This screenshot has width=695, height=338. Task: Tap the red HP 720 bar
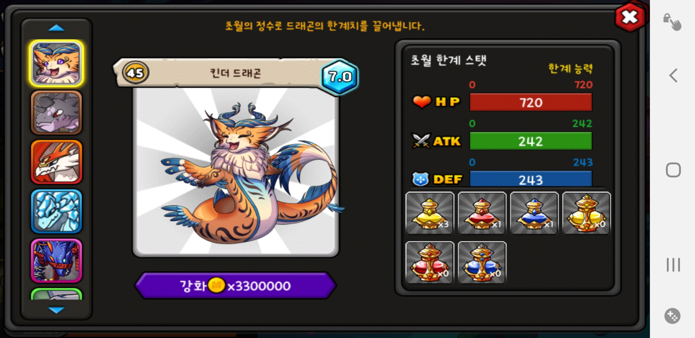pyautogui.click(x=531, y=102)
